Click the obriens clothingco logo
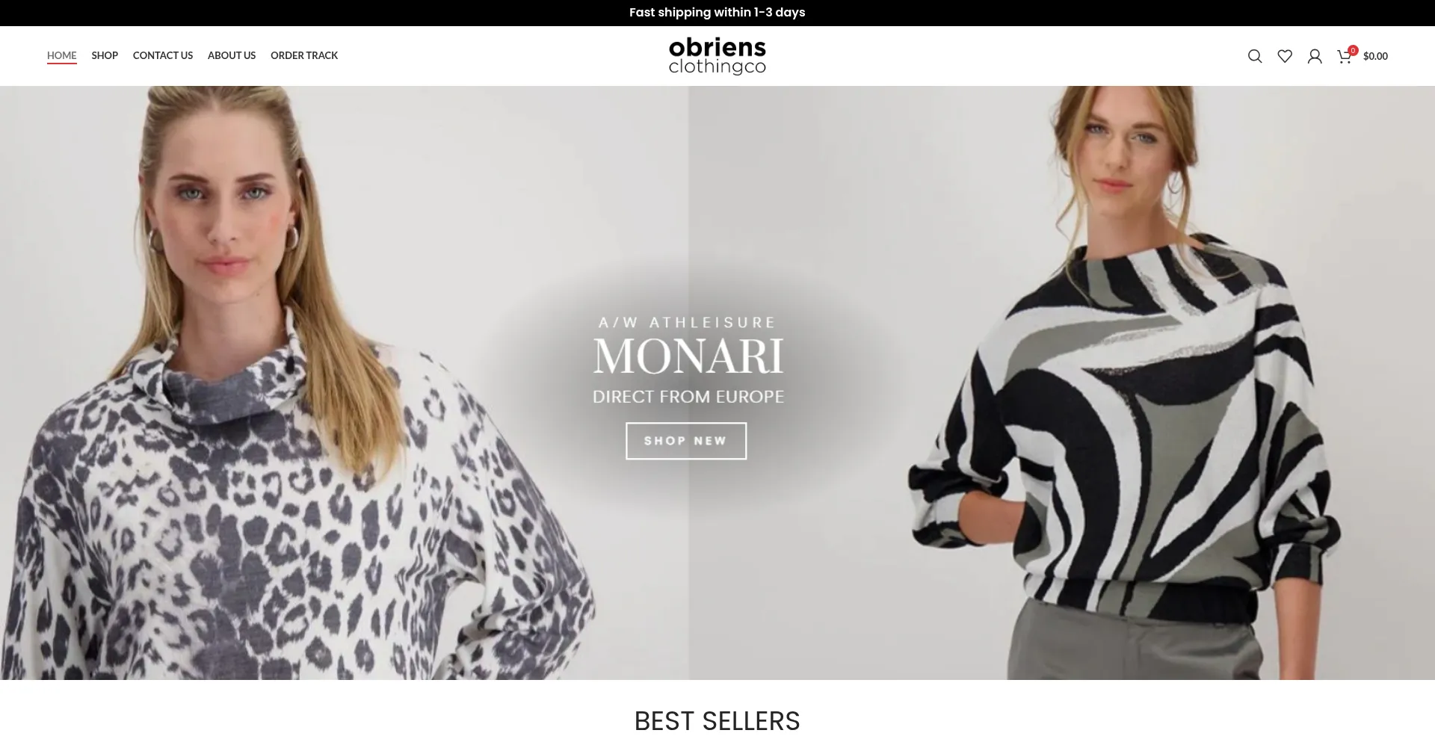Viewport: 1435px width, 742px height. click(717, 56)
